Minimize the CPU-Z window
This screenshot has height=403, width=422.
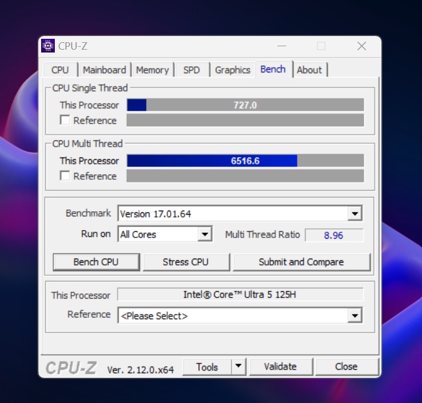pos(282,46)
